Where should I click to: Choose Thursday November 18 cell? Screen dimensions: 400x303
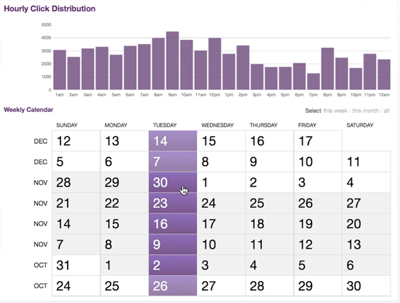click(269, 224)
